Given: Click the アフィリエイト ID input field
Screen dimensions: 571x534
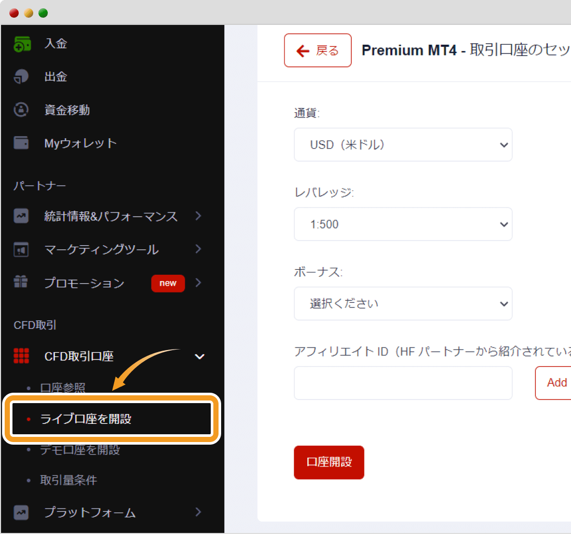Looking at the screenshot, I should [x=403, y=383].
